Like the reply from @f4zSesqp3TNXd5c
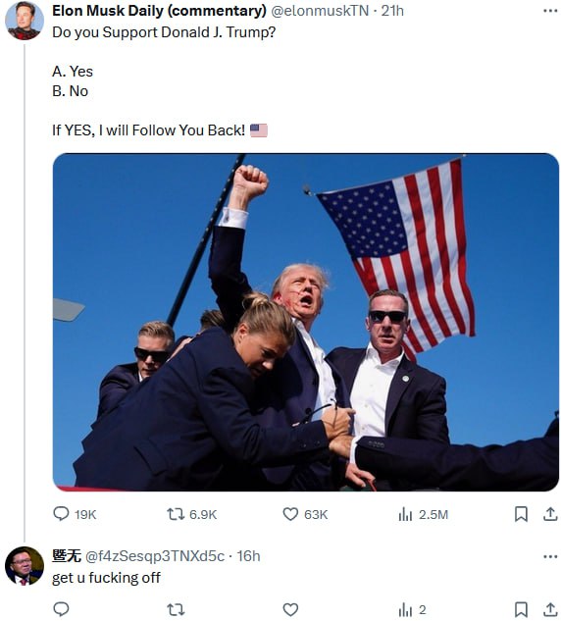The height and width of the screenshot is (621, 561). tap(290, 609)
